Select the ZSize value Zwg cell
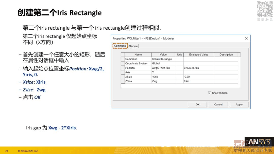Image resolution: width=274 pixels, height=154 pixels. coord(163,81)
